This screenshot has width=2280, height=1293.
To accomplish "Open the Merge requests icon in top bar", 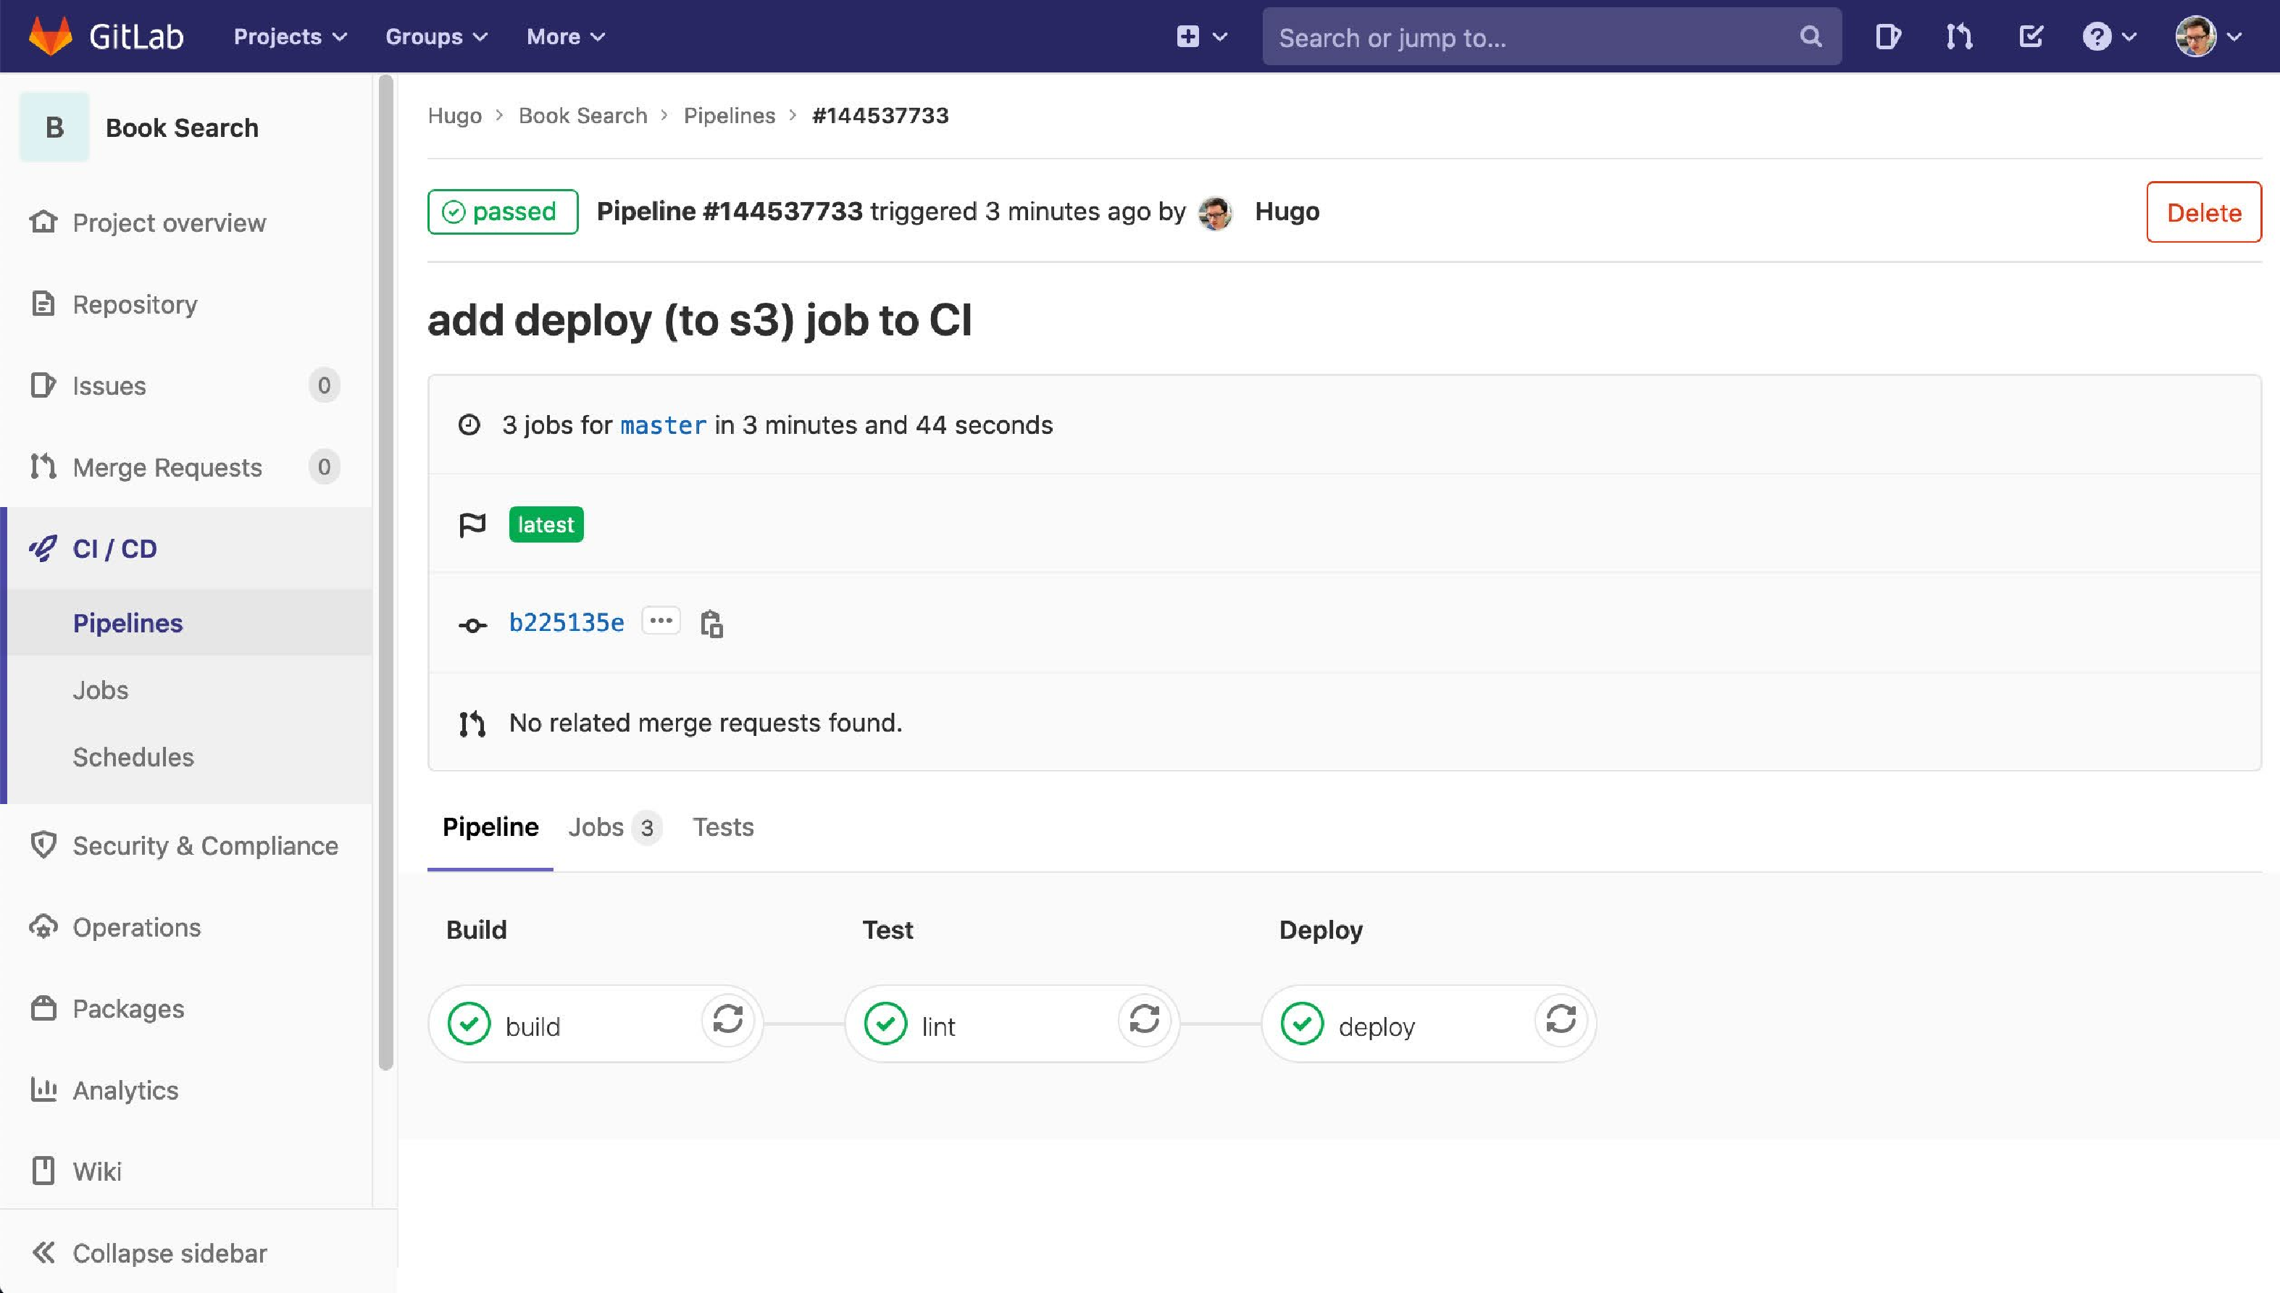I will [x=1958, y=36].
